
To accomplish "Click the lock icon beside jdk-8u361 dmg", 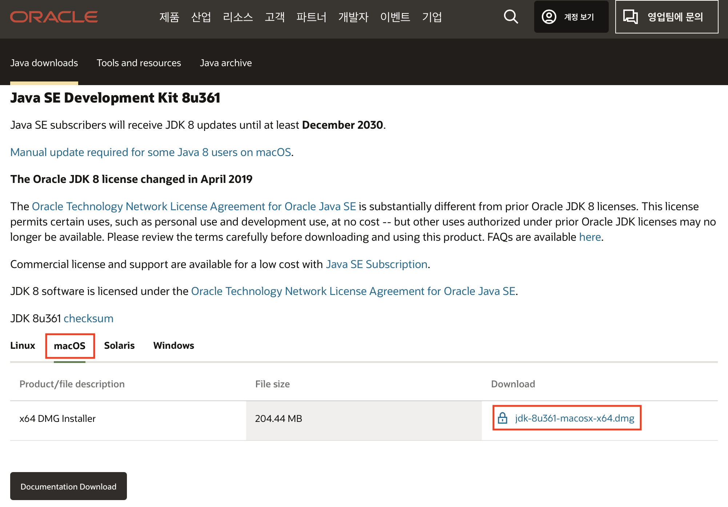I will pos(503,418).
